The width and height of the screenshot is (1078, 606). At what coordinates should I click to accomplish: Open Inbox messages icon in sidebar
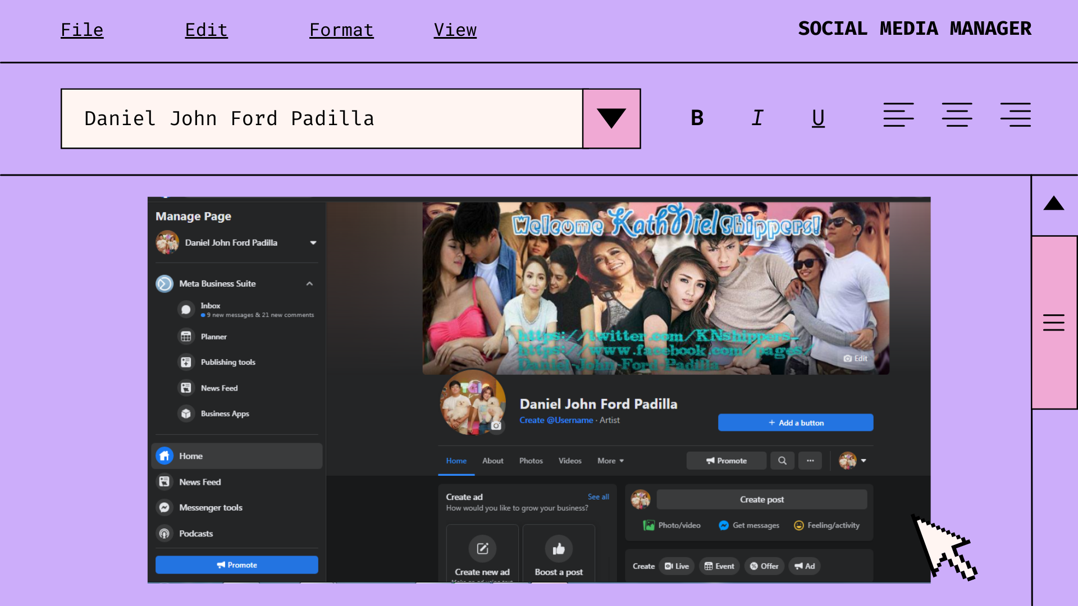(186, 310)
